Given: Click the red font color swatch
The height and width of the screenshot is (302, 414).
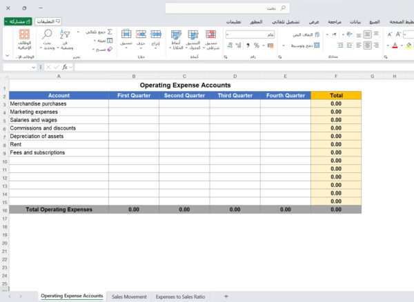Looking at the screenshot, I should tap(393, 46).
